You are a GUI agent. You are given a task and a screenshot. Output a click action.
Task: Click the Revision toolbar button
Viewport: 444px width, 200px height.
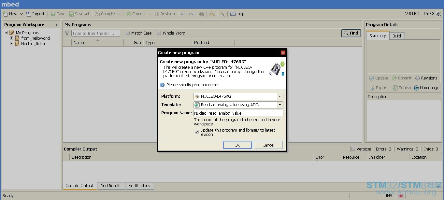(165, 14)
